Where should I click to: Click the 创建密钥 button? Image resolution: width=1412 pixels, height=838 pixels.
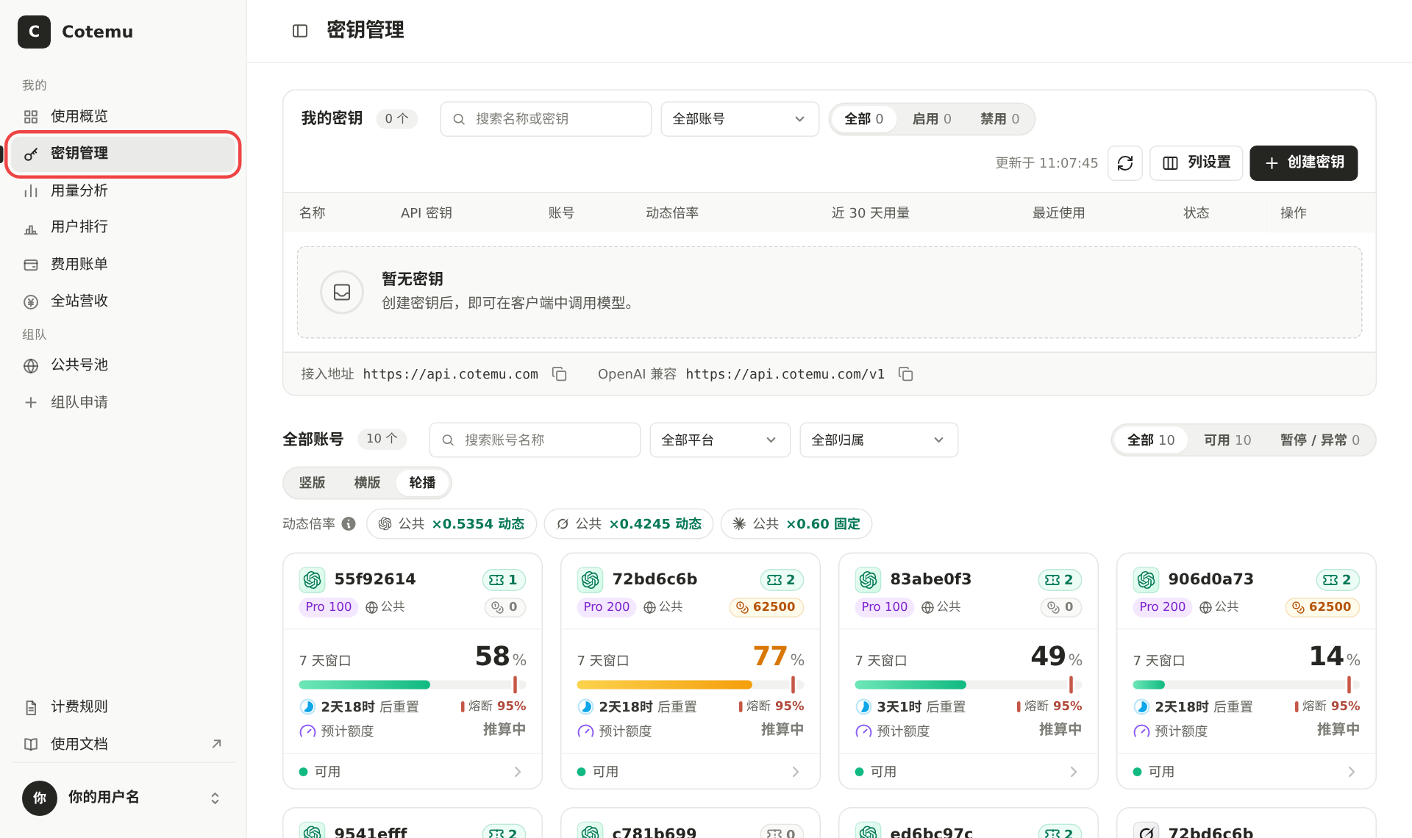click(1303, 162)
